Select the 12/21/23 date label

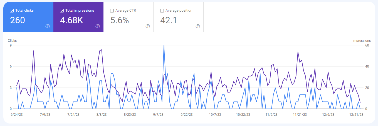click(x=356, y=114)
